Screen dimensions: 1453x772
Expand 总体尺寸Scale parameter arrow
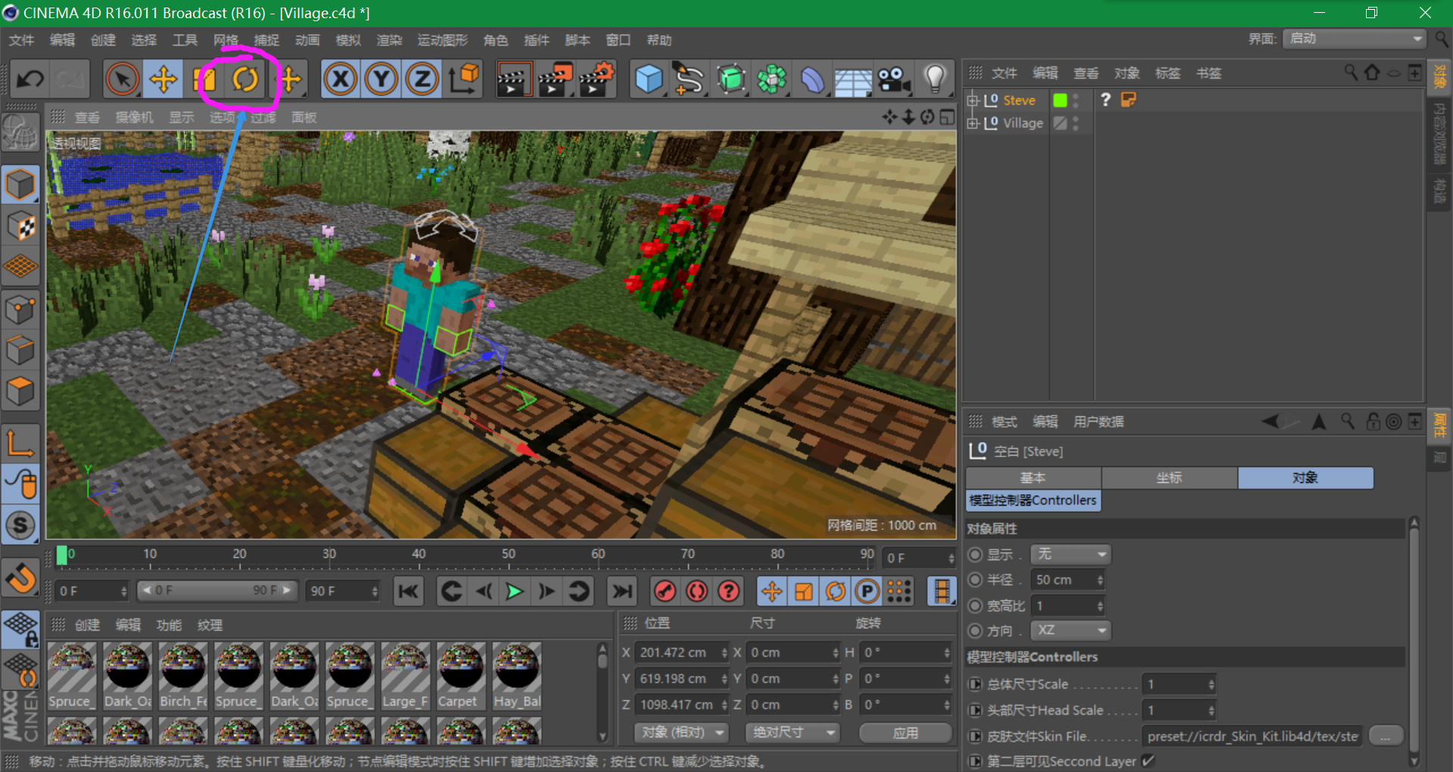coord(975,684)
